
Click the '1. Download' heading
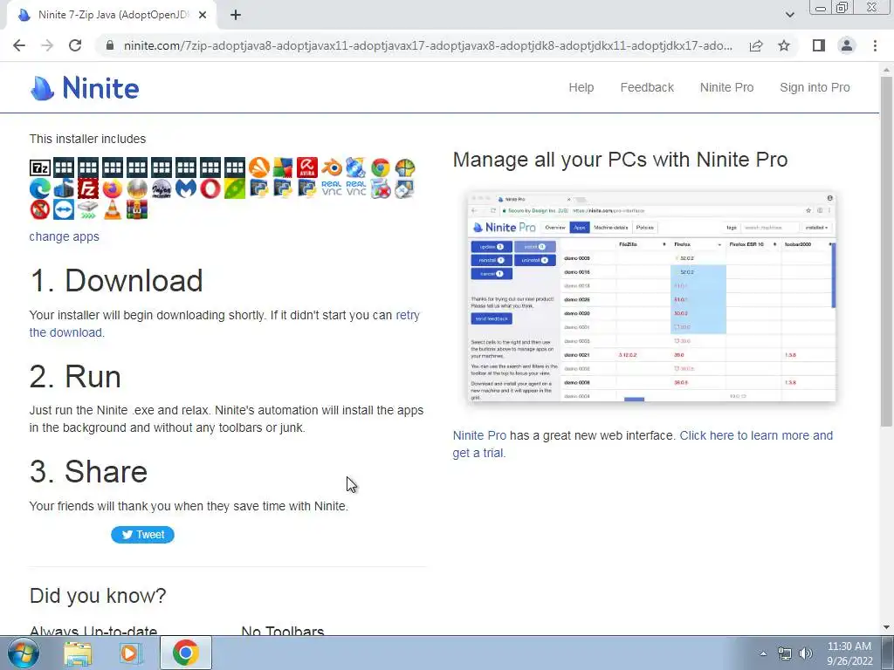tap(116, 280)
